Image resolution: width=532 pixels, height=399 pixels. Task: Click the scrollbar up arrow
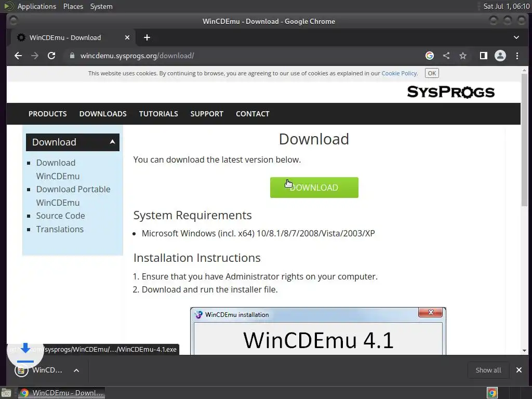tap(525, 70)
